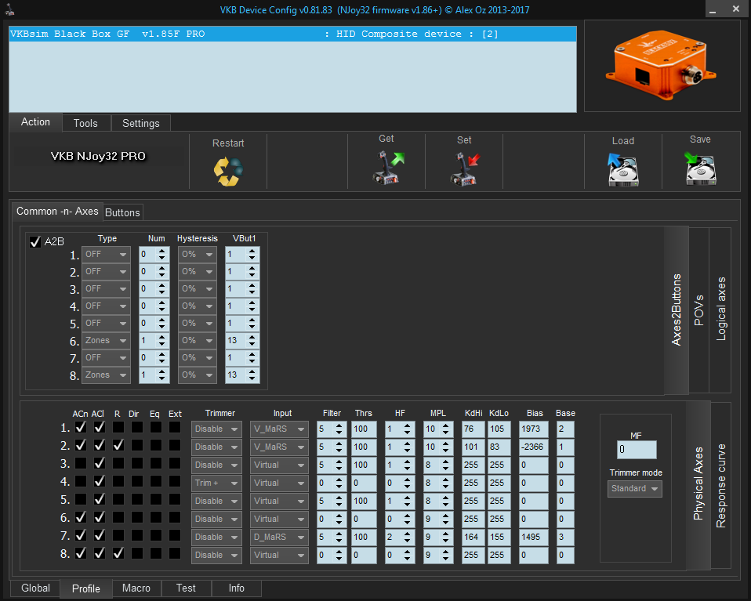
Task: Toggle the A2B checkbox
Action: tap(35, 242)
